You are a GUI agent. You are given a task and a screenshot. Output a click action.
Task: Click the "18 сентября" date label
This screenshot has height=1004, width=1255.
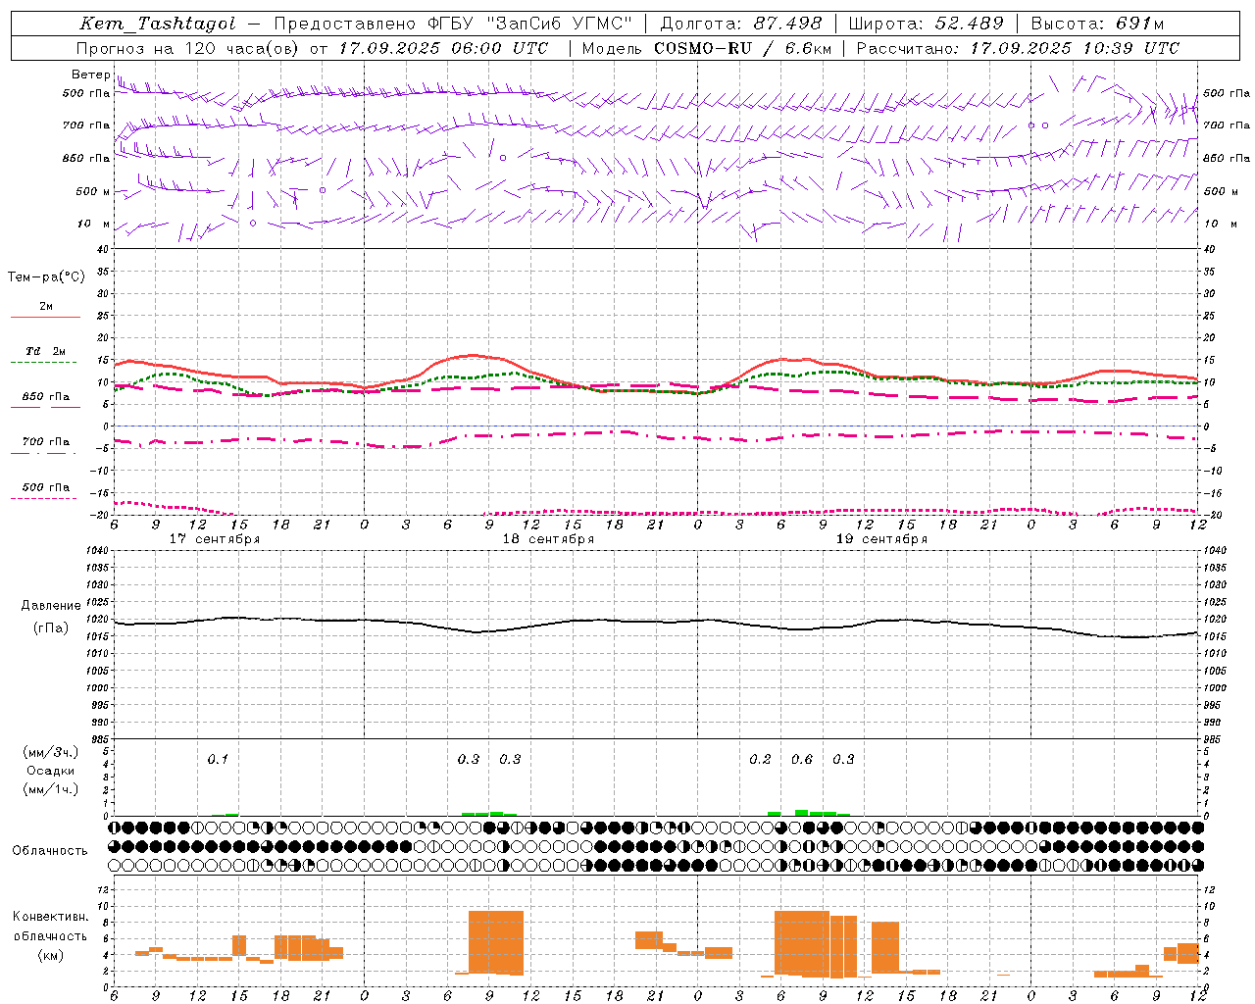tap(548, 539)
